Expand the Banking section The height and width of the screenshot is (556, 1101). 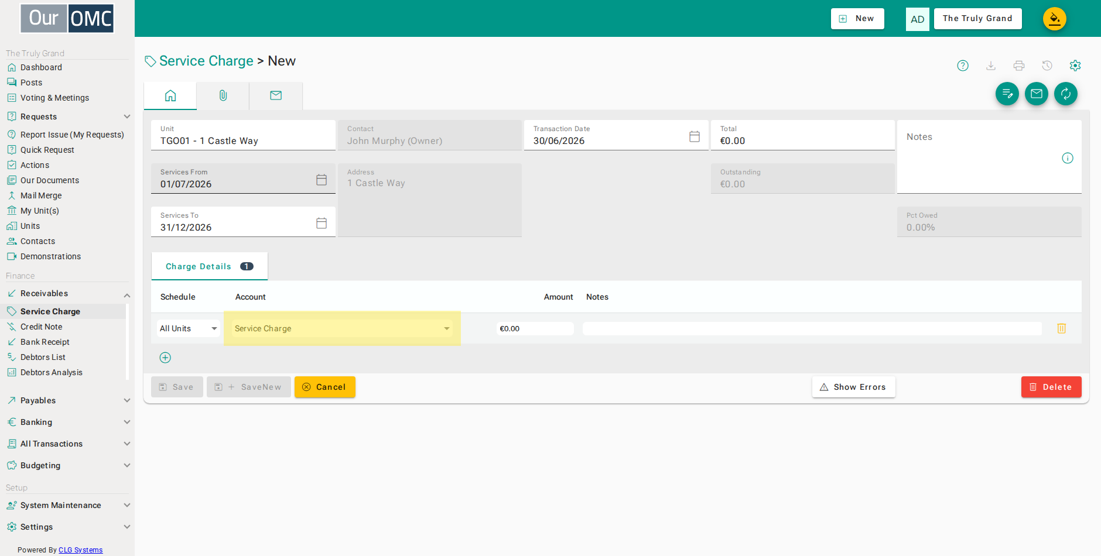[x=67, y=422]
